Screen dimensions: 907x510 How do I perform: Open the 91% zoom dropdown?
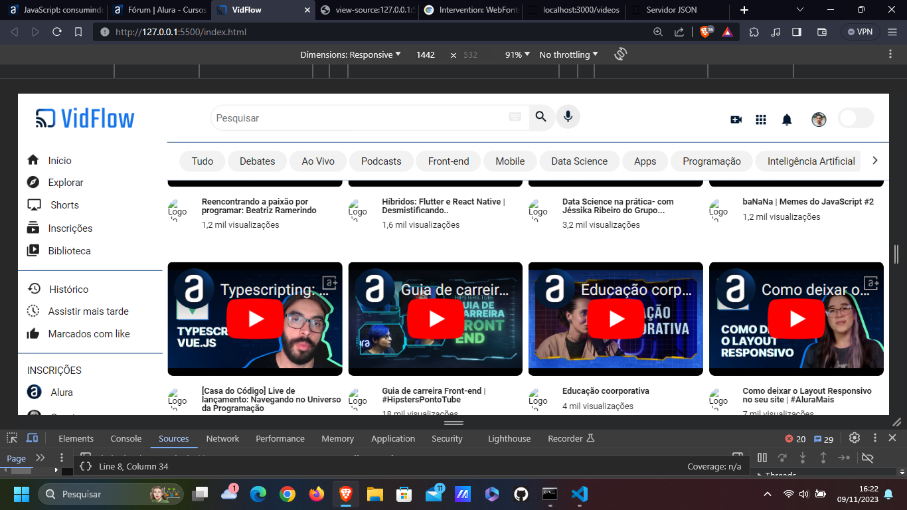pos(518,54)
